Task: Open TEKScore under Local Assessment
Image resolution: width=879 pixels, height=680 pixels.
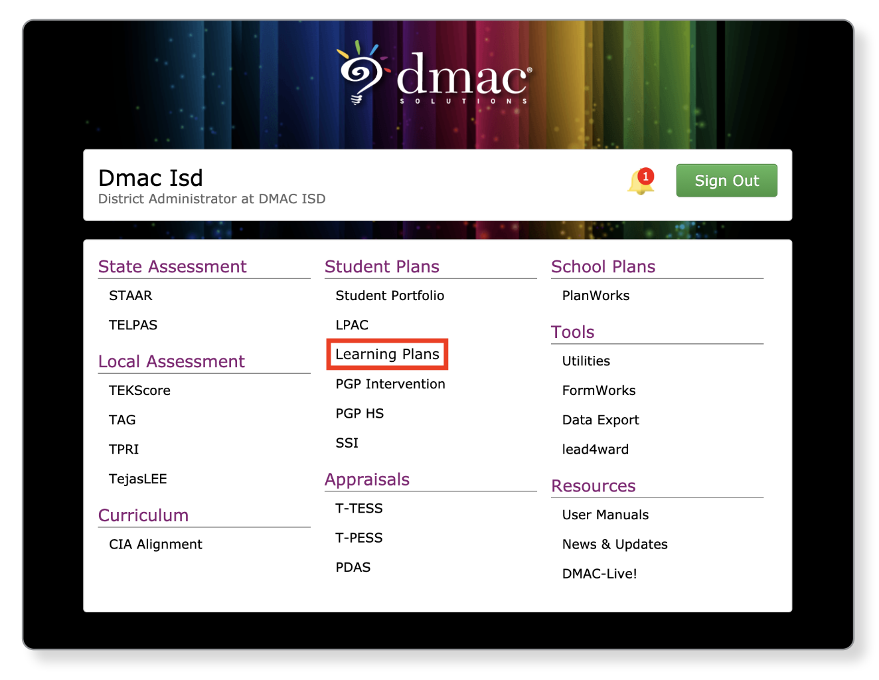Action: [139, 390]
